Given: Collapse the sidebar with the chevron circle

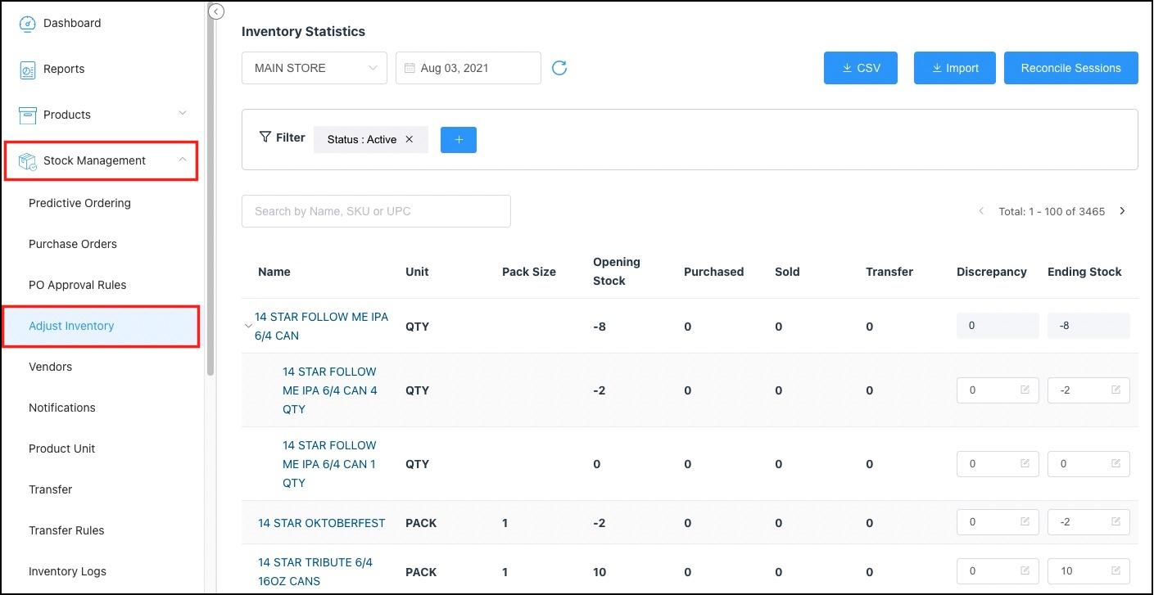Looking at the screenshot, I should tap(215, 11).
